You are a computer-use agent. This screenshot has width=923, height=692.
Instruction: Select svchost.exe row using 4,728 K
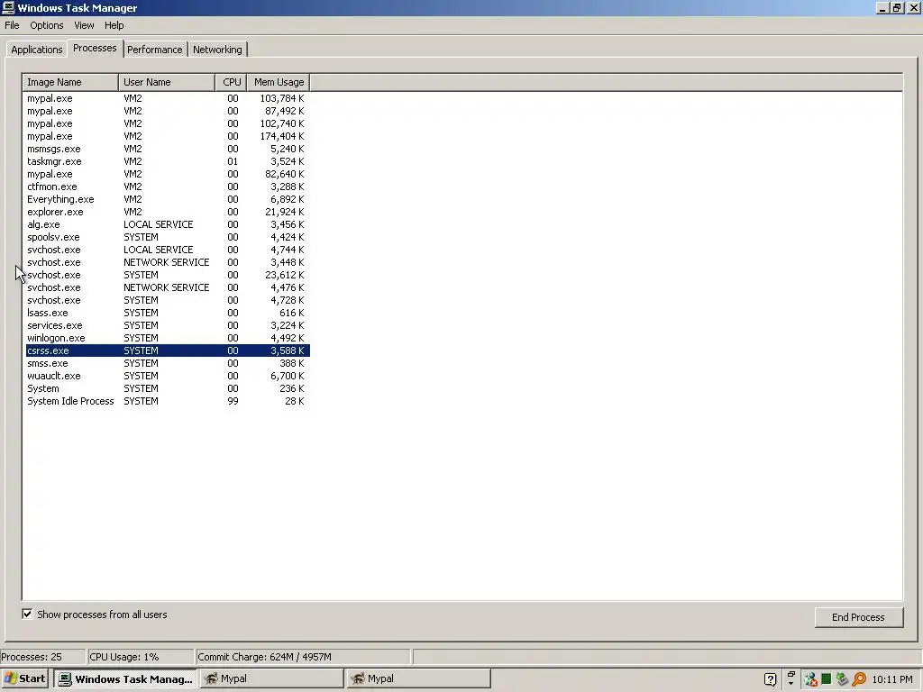pyautogui.click(x=167, y=300)
